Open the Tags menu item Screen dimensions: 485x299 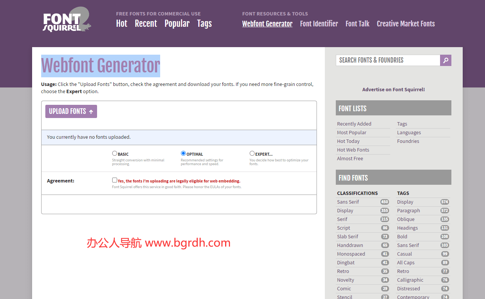204,23
